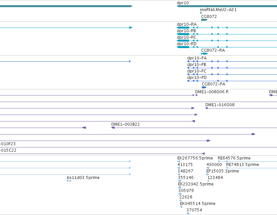Select the dpr10-PB protein label
This screenshot has height=215, width=277.
click(197, 65)
